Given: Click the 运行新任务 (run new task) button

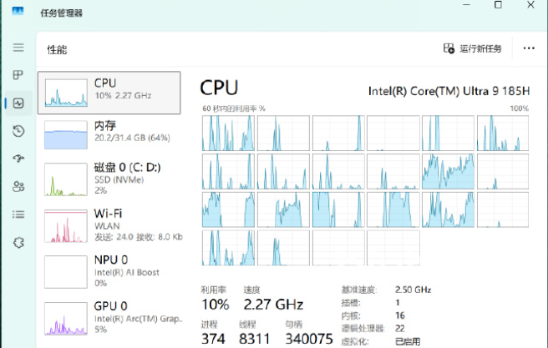Looking at the screenshot, I should (473, 48).
